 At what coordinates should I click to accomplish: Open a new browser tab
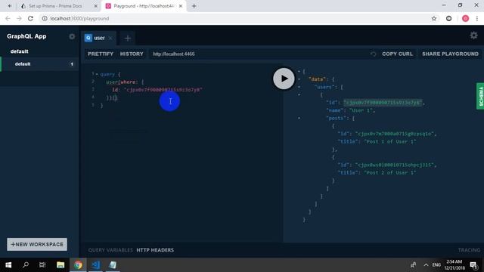tap(194, 6)
